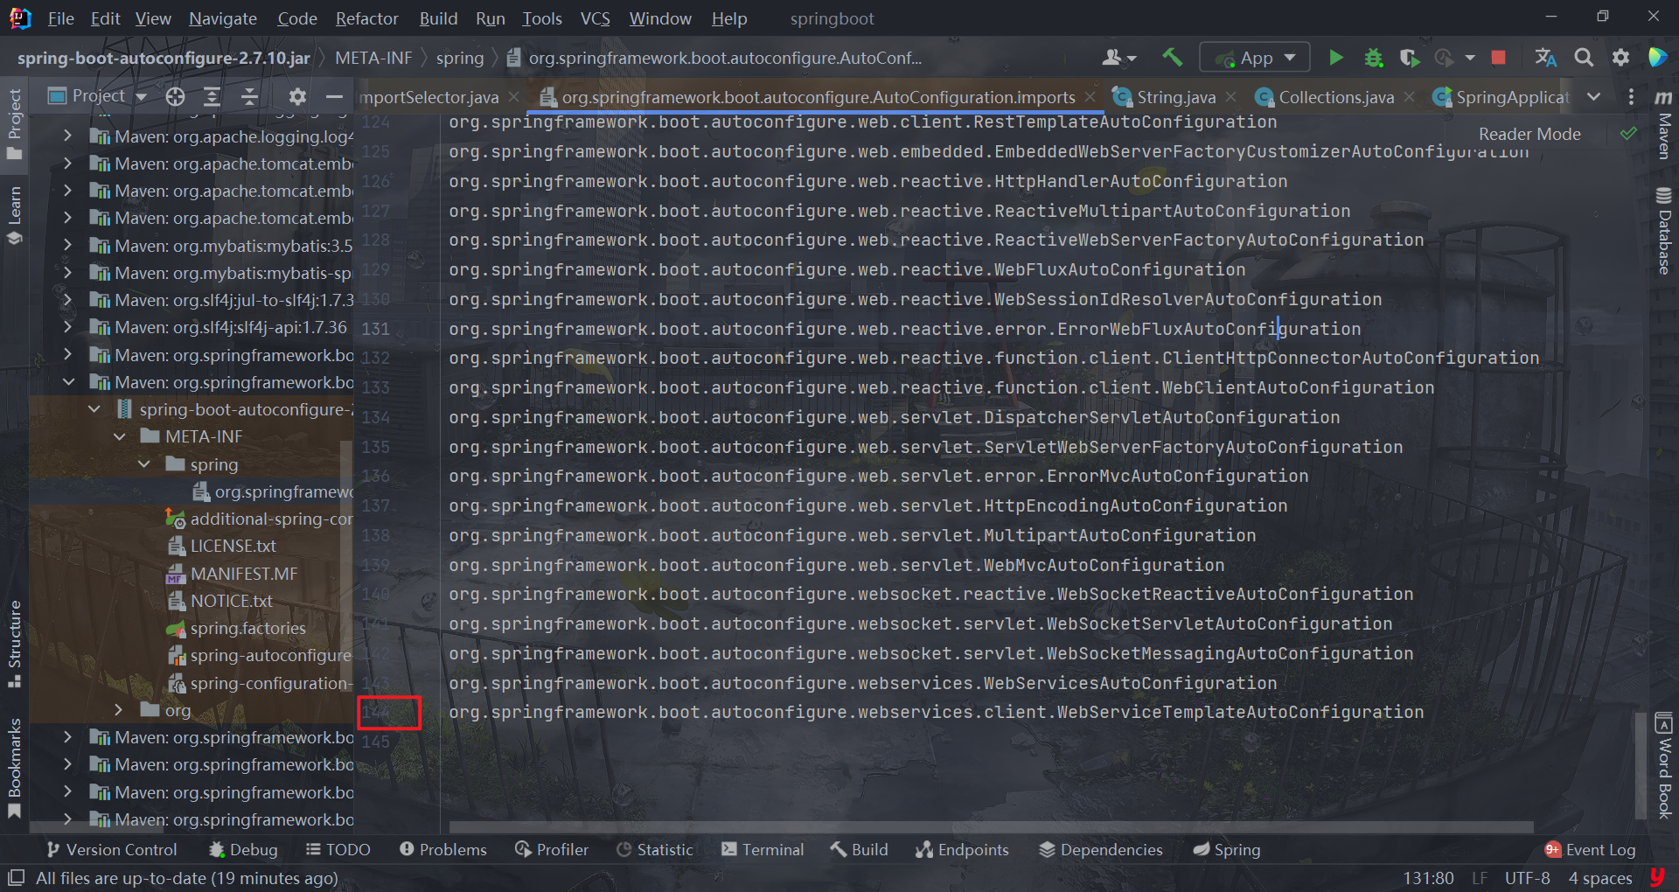Click the red input method status icon

1656,877
